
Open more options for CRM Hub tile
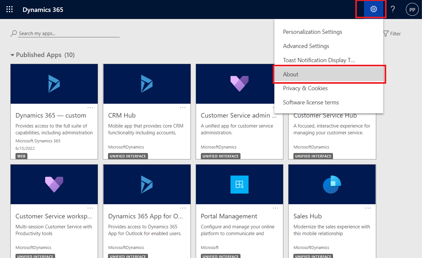coord(183,107)
